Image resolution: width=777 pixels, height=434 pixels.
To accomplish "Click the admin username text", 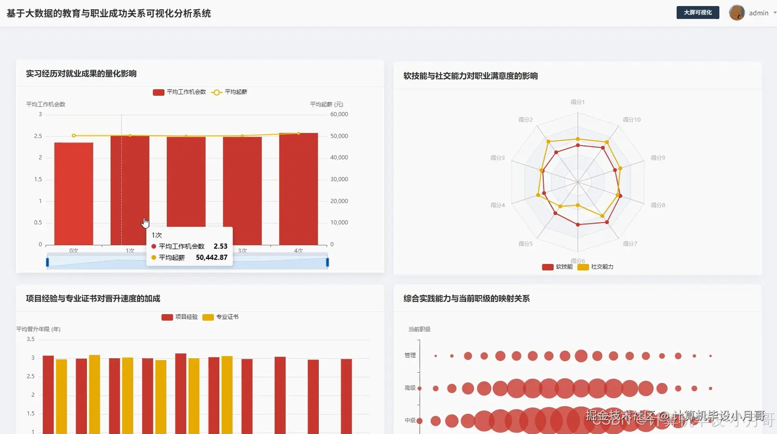I will [758, 13].
